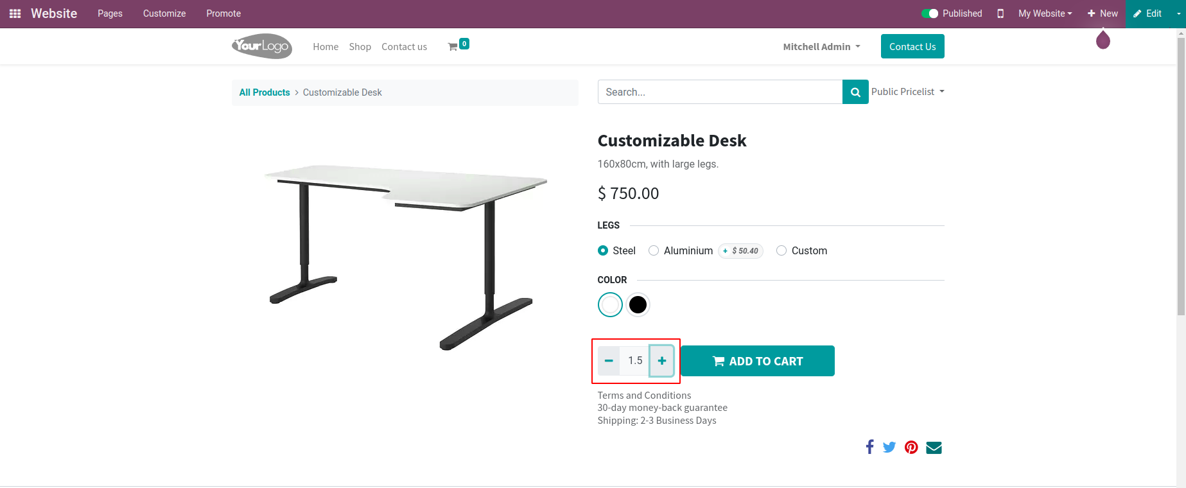1186x488 pixels.
Task: Select the Custom legs option
Action: pyautogui.click(x=781, y=250)
